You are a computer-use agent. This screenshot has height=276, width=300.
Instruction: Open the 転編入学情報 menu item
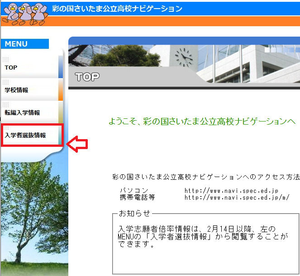(x=32, y=112)
